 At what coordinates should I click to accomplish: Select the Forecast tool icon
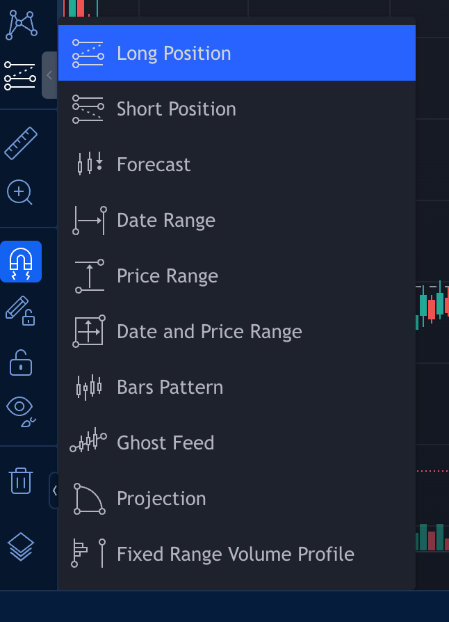[89, 164]
